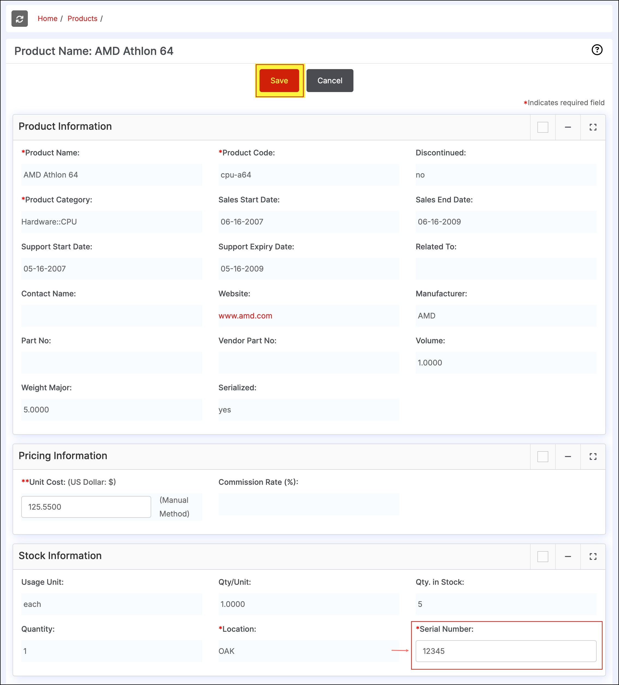Open the help question mark icon
Viewport: 619px width, 685px height.
point(597,50)
